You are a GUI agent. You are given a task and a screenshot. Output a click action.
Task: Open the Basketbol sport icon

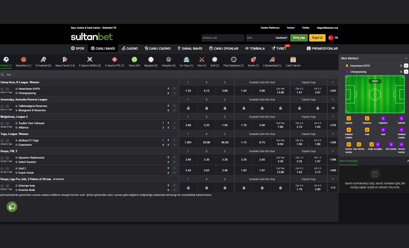click(x=24, y=59)
